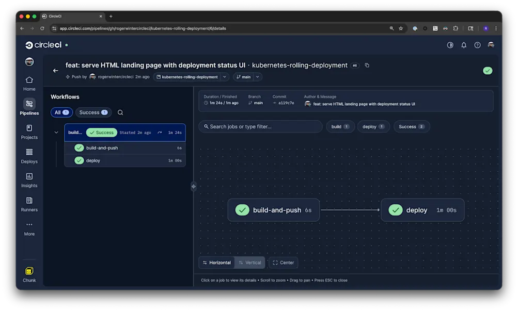Click the CircleCI logo

pos(43,45)
